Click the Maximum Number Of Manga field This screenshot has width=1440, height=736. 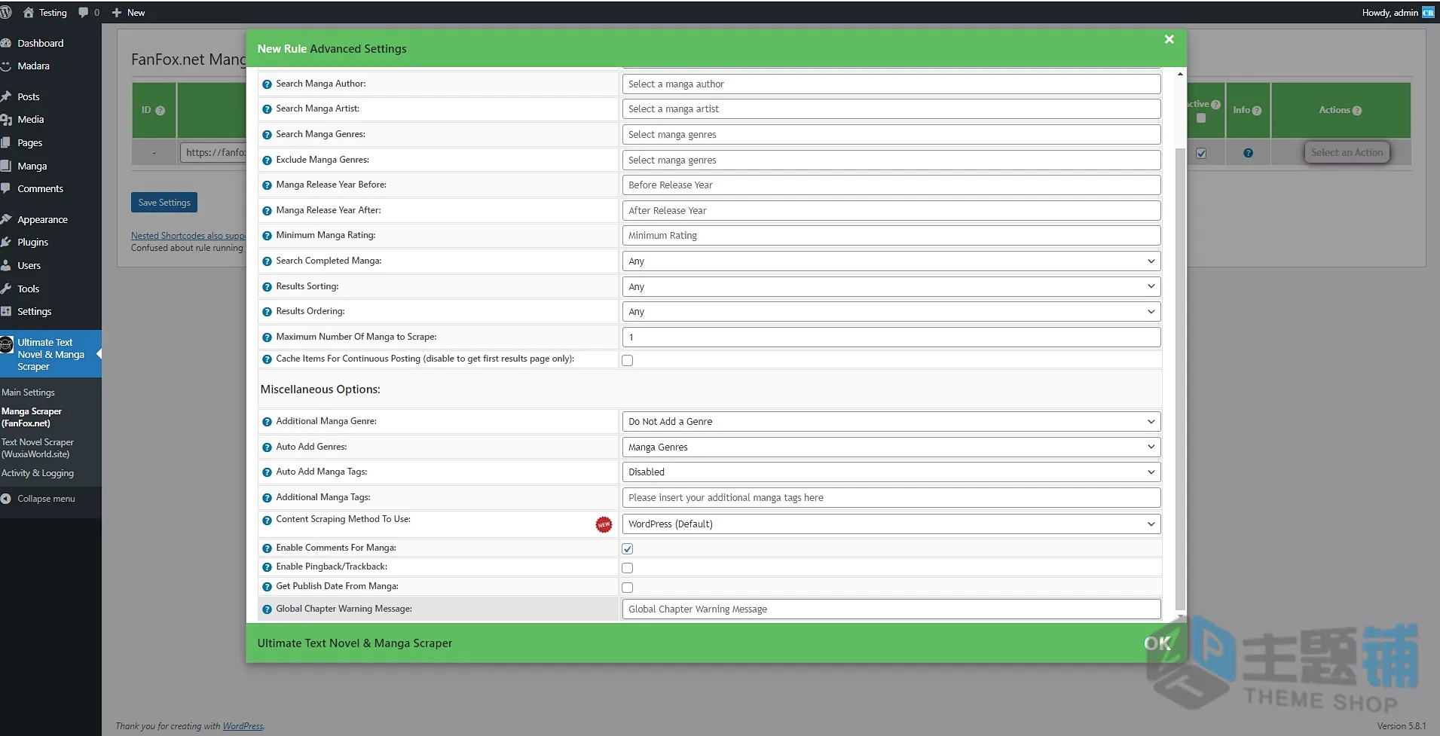coord(891,337)
